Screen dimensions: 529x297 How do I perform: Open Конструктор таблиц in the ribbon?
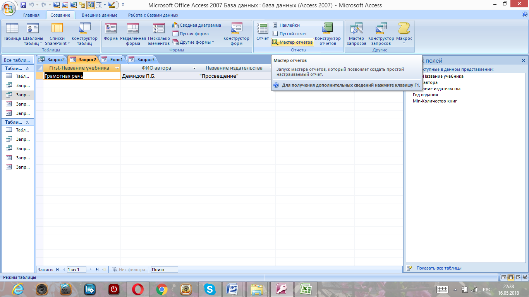coord(84,34)
